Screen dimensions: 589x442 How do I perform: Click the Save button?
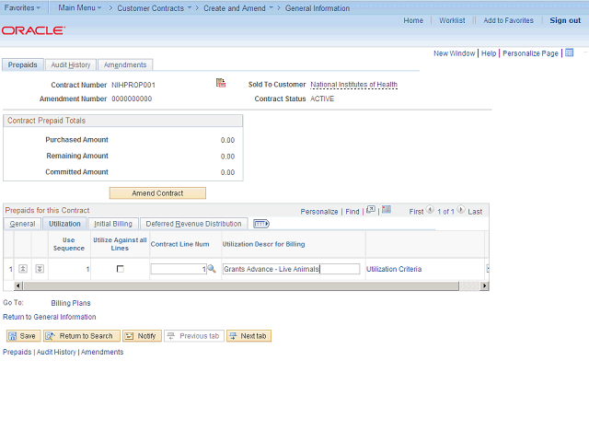point(23,335)
